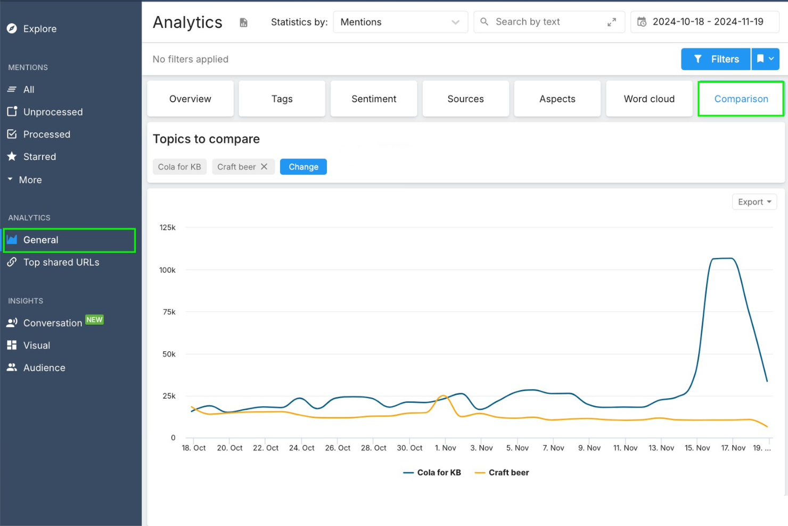The height and width of the screenshot is (526, 788).
Task: Click the blue Change button
Action: (x=303, y=167)
